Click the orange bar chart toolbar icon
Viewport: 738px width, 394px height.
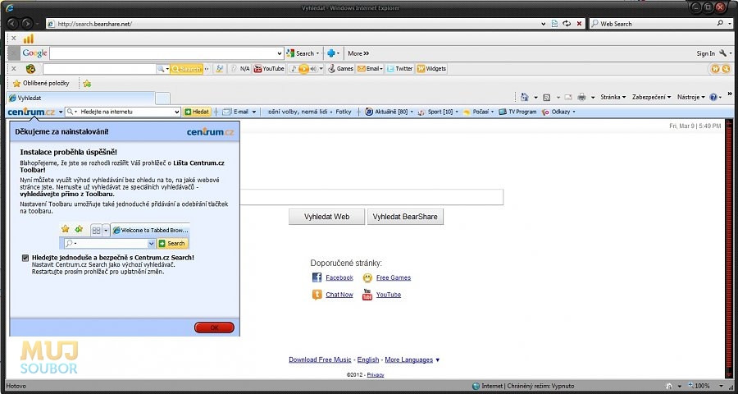pos(29,39)
